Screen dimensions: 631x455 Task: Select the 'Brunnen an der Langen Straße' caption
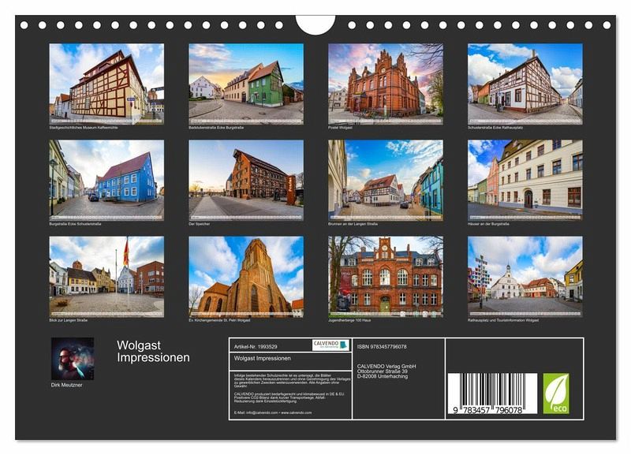pos(353,224)
